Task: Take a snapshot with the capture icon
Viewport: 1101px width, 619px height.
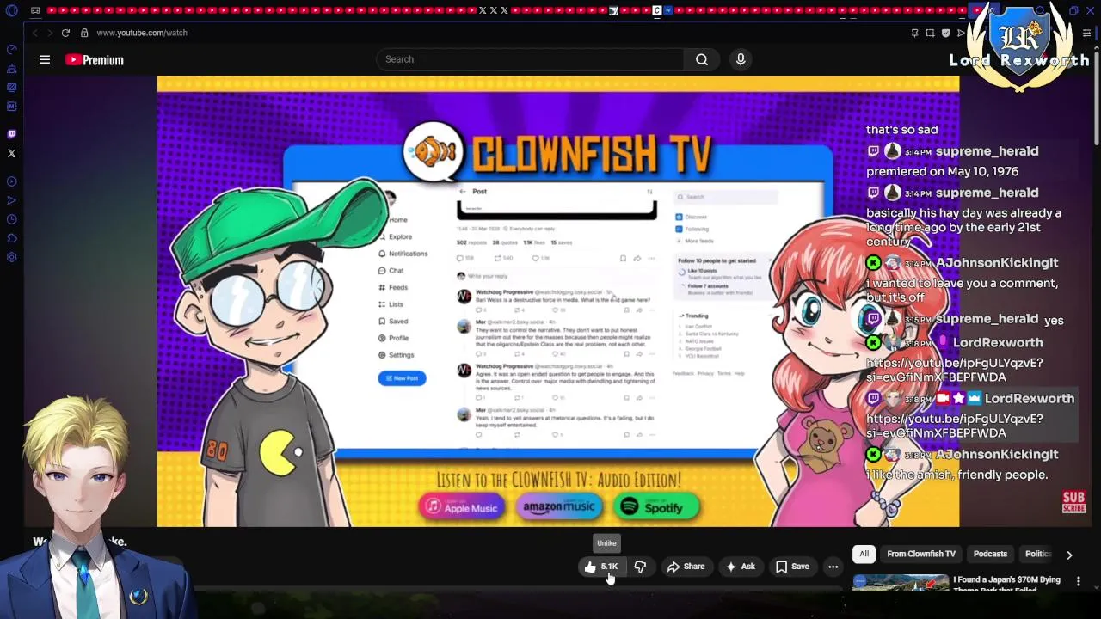Action: pos(930,33)
